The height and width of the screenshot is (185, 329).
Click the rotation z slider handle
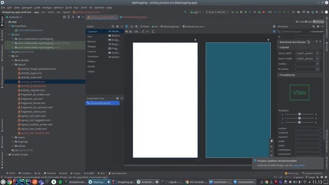pyautogui.click(x=299, y=122)
